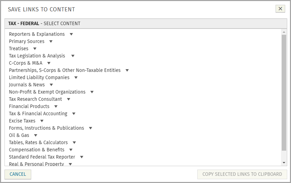Click the scrollbar up arrow
291x183 pixels.
click(284, 32)
